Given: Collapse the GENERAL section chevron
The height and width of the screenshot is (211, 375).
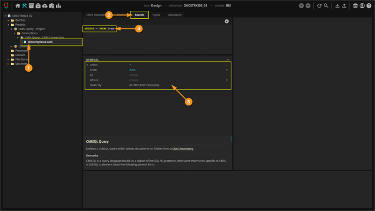Looking at the screenshot, I should point(228,60).
